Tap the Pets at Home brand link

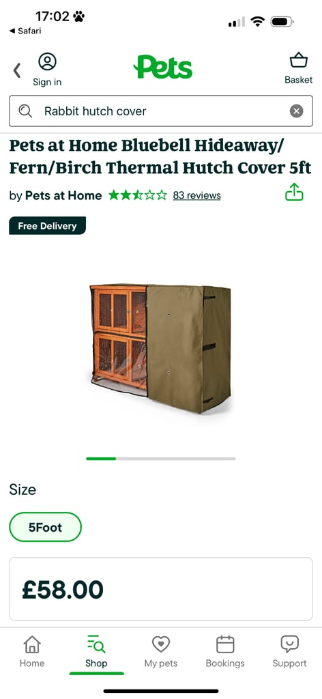click(63, 195)
